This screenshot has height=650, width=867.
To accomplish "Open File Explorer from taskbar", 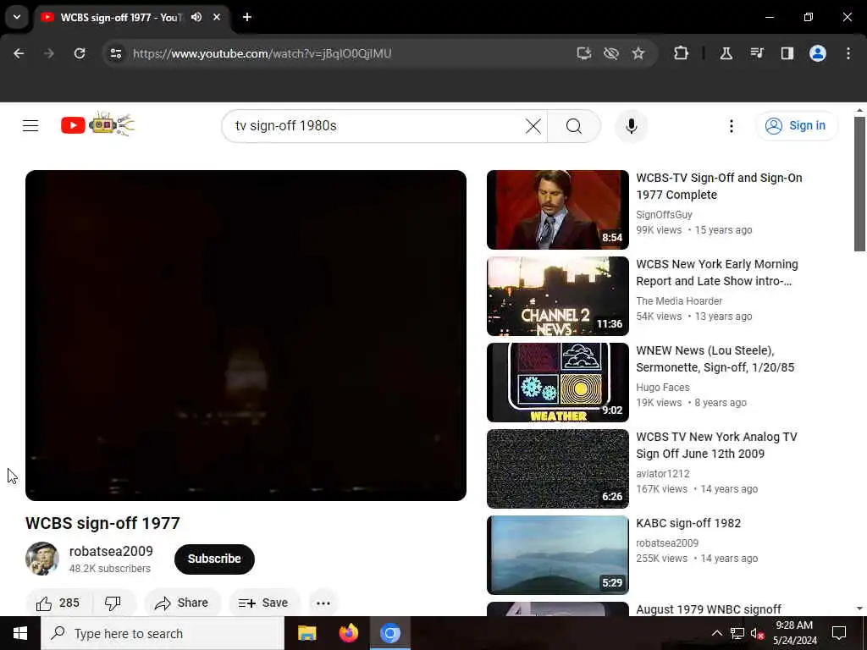I will click(306, 633).
